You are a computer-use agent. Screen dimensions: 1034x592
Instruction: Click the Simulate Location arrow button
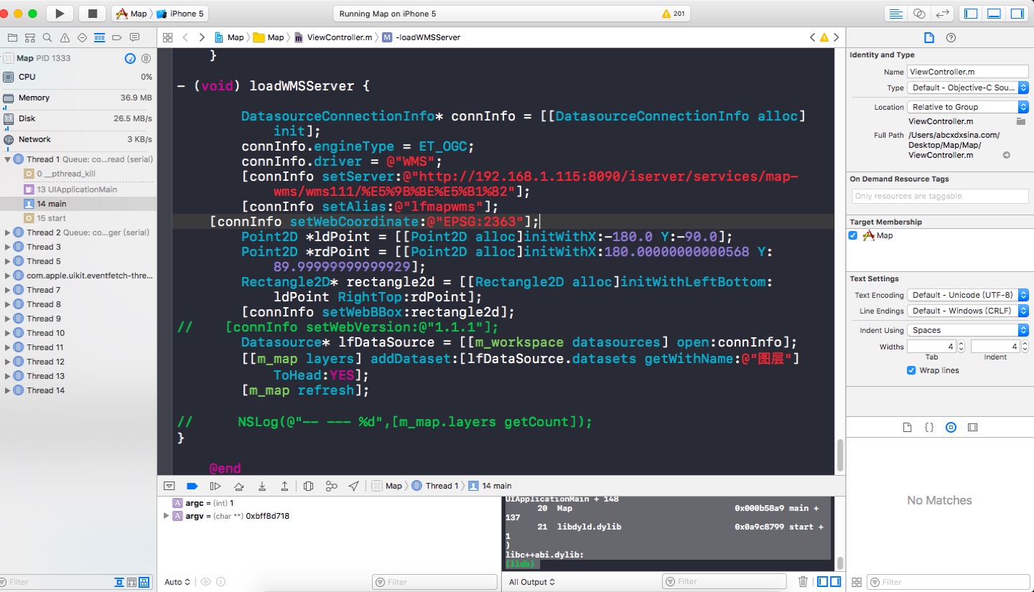point(353,486)
